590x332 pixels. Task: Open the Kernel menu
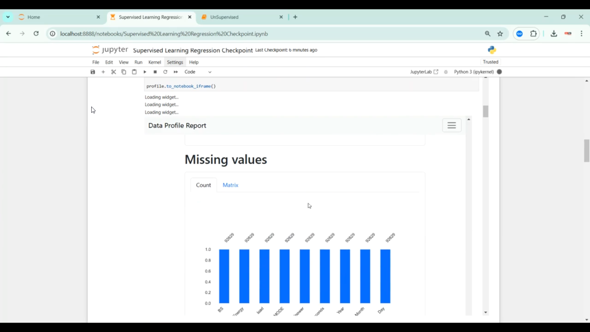(x=155, y=62)
